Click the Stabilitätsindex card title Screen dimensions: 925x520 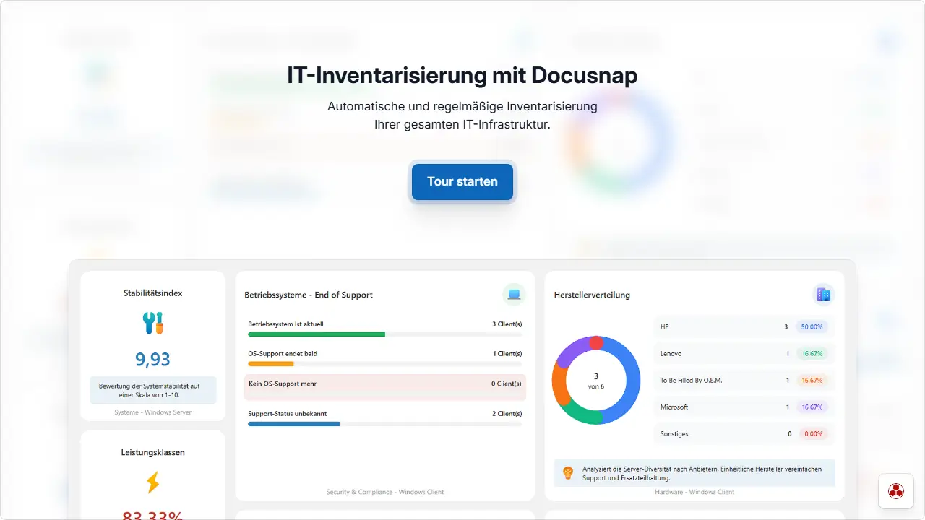(x=153, y=293)
